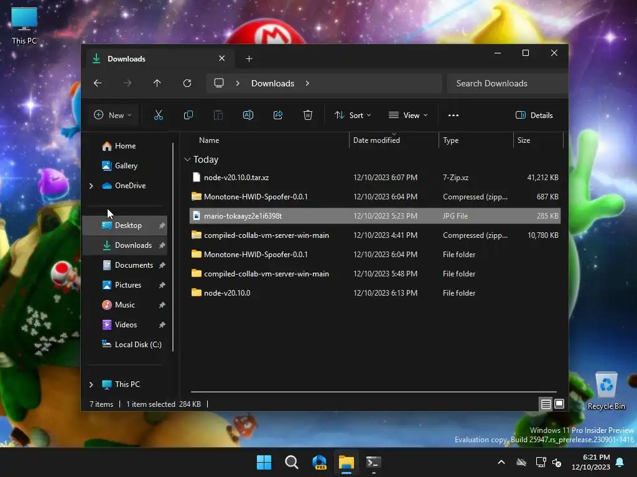Image resolution: width=637 pixels, height=477 pixels.
Task: Select Monotone-HWID-Spoofer-0.0.1 compressed zip file
Action: (x=375, y=197)
